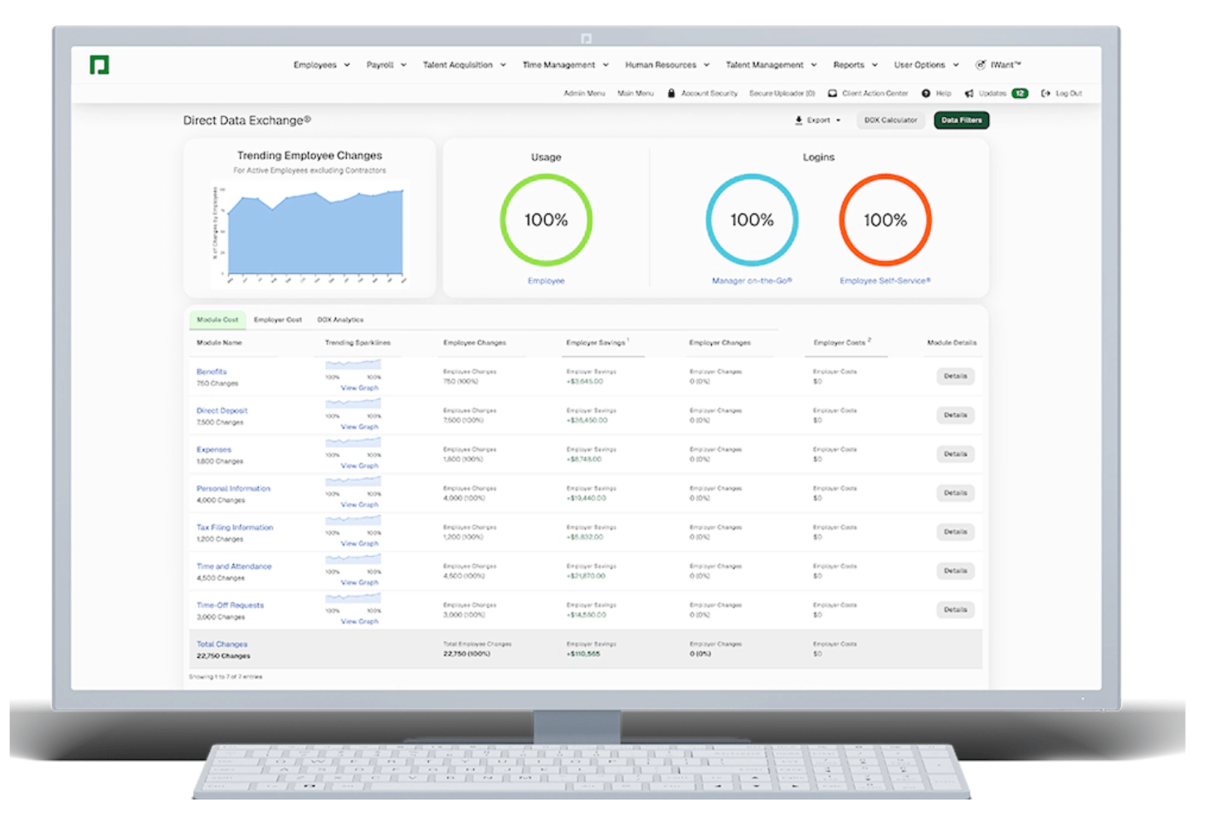The width and height of the screenshot is (1228, 819).
Task: Click the IWant search icon
Action: tap(980, 65)
